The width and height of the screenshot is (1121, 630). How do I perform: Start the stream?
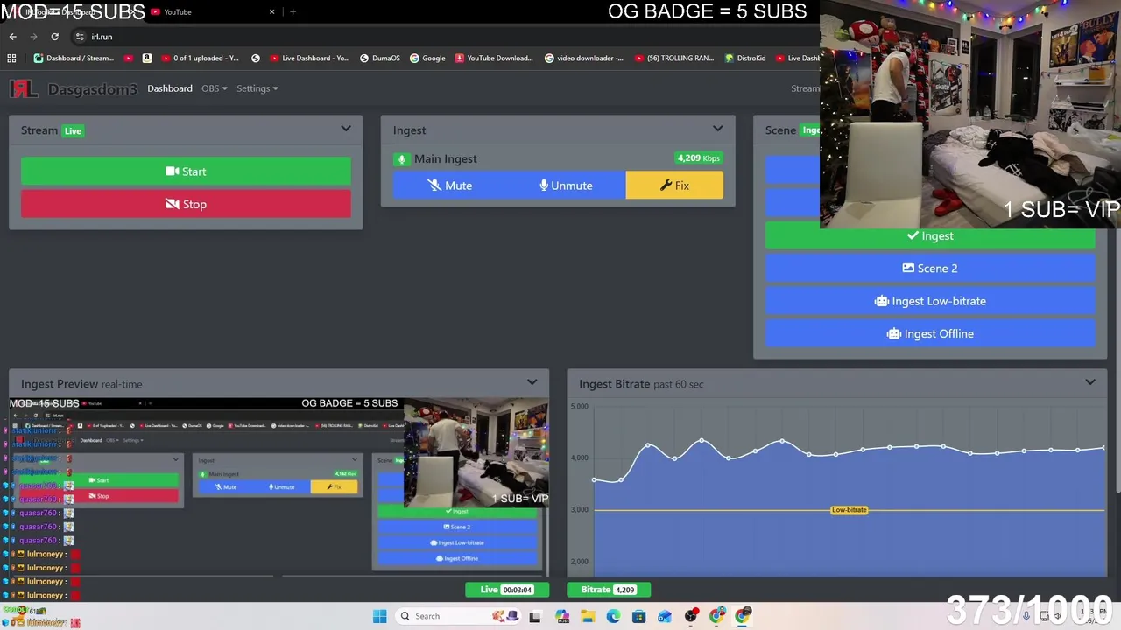point(186,171)
